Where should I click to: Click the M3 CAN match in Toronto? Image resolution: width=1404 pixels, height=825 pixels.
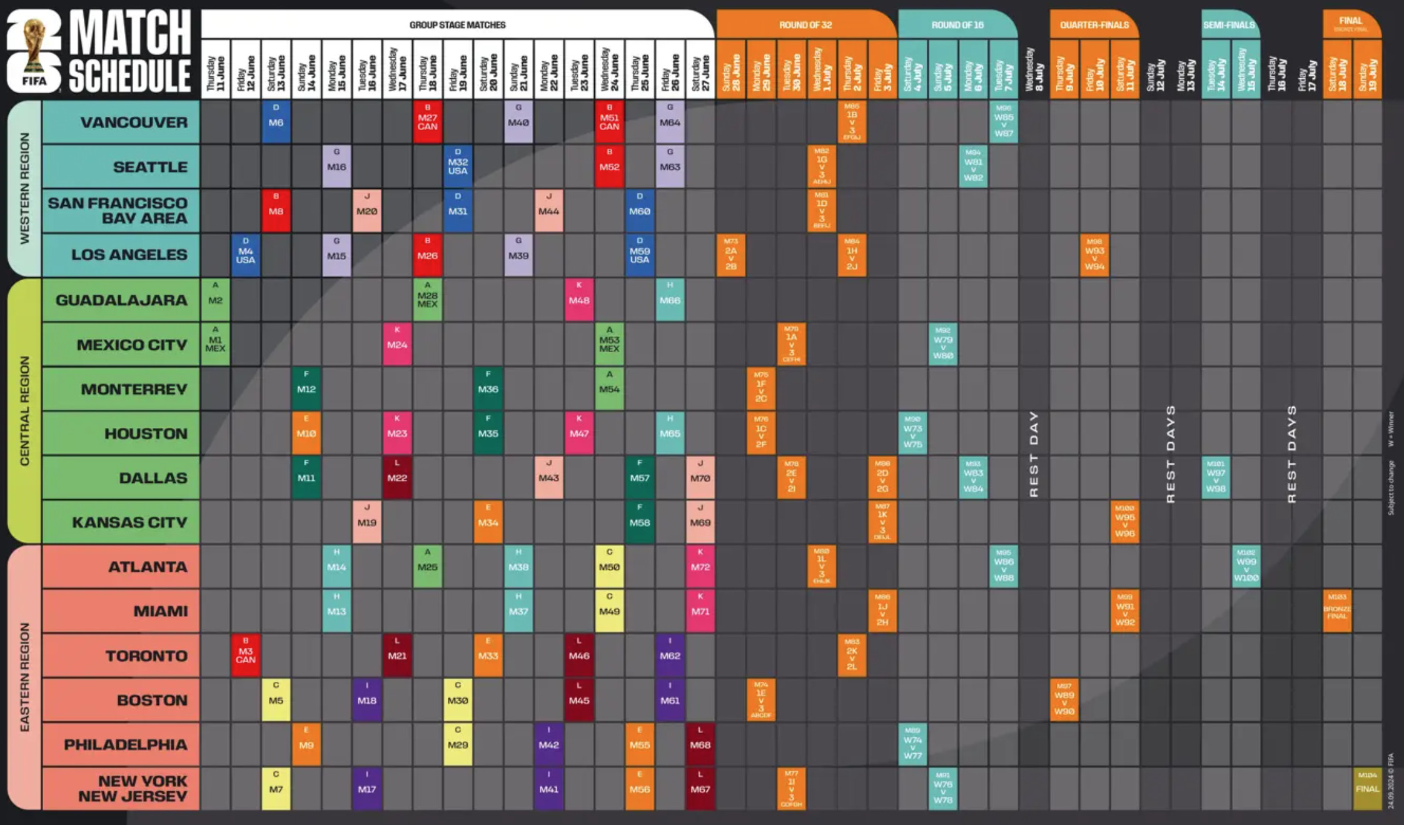pyautogui.click(x=245, y=655)
